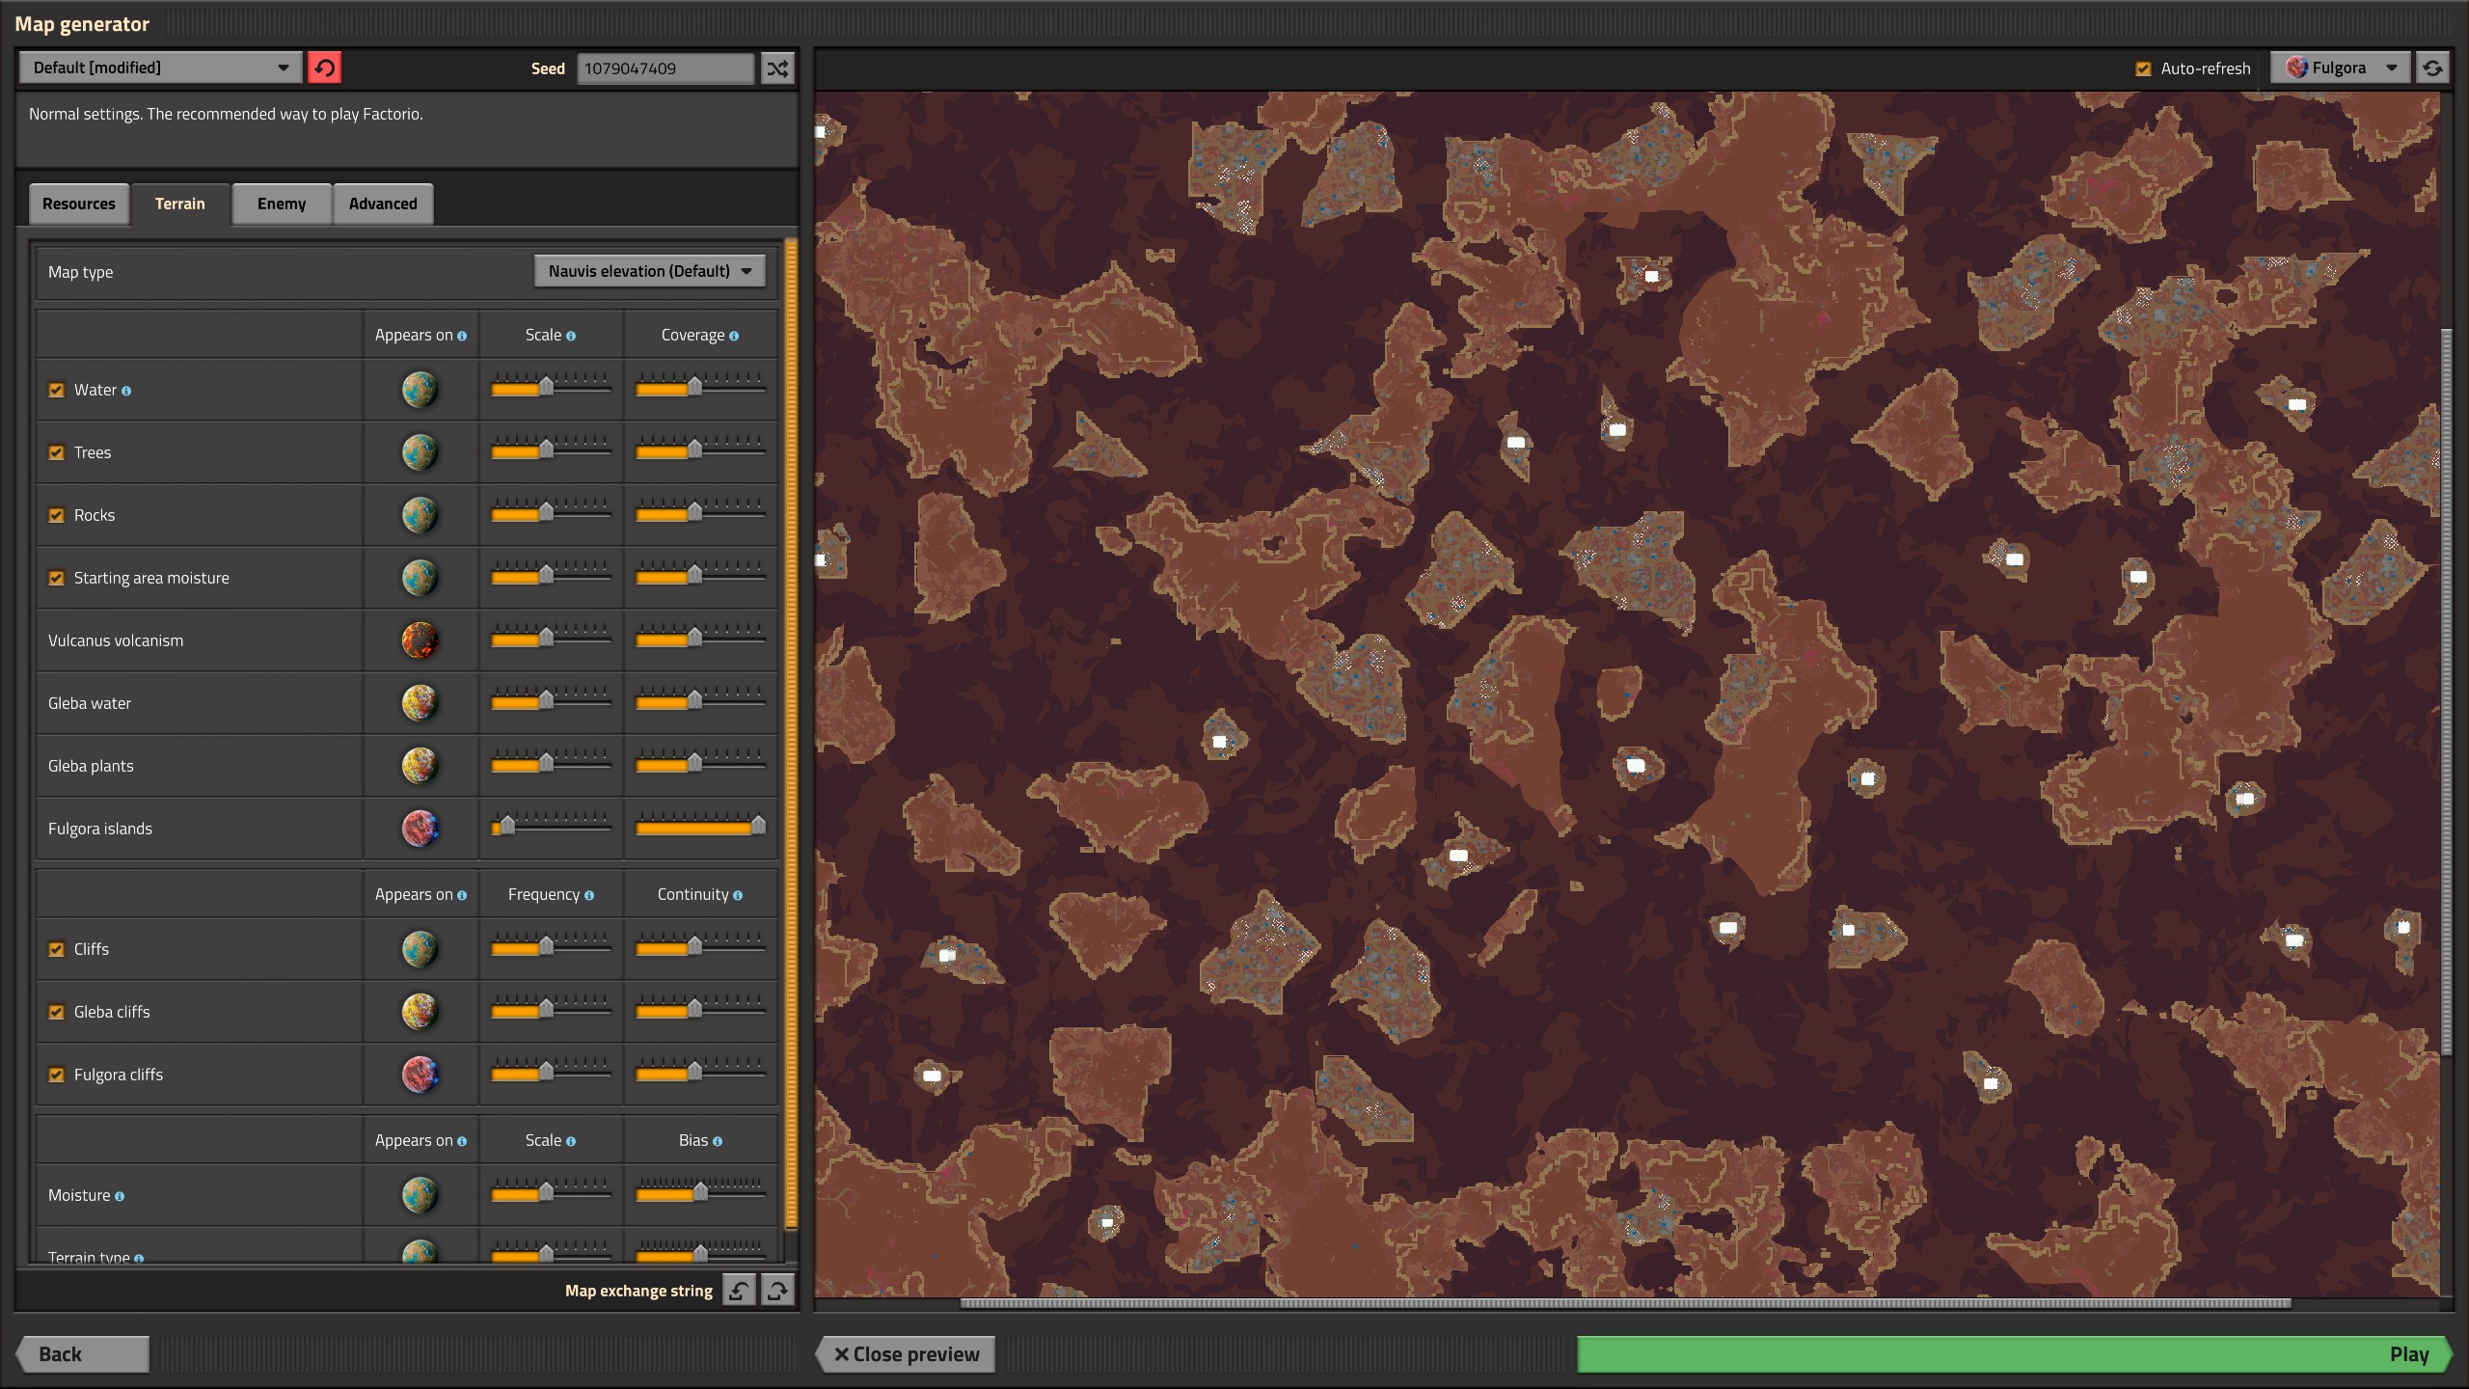Click the Fulgora islands Scale slider
The height and width of the screenshot is (1389, 2469).
coord(551,826)
